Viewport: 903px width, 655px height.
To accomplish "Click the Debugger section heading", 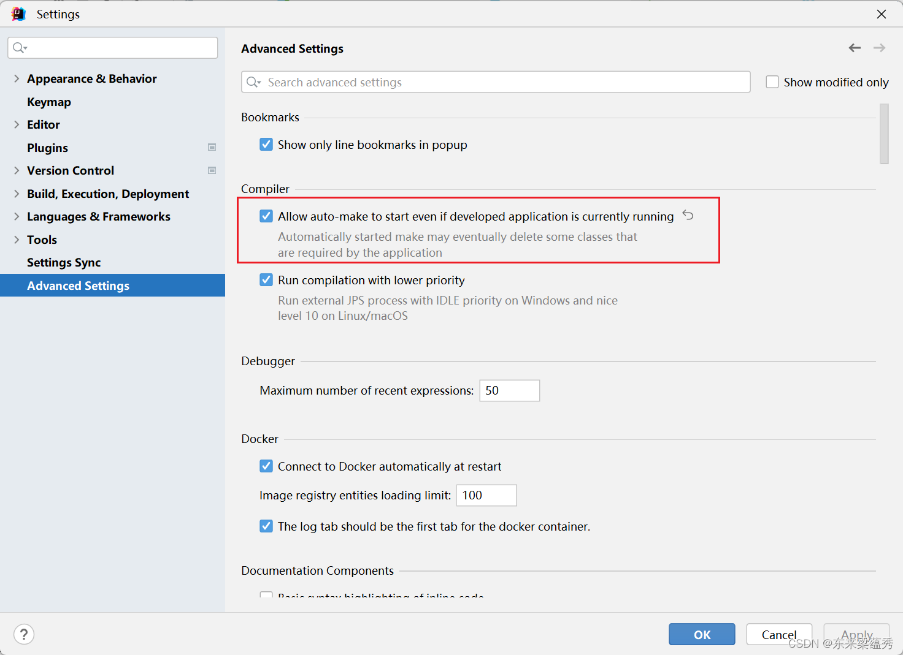I will tap(268, 361).
